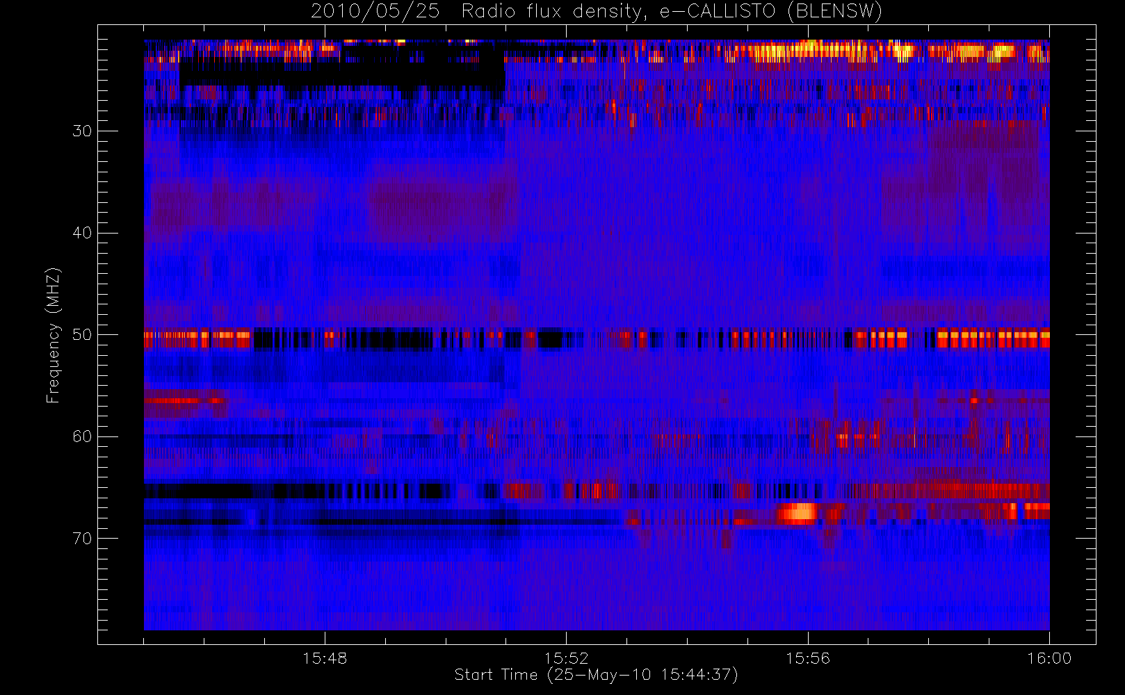This screenshot has height=695, width=1125.
Task: Click the 15:48 time tick label
Action: coord(325,658)
